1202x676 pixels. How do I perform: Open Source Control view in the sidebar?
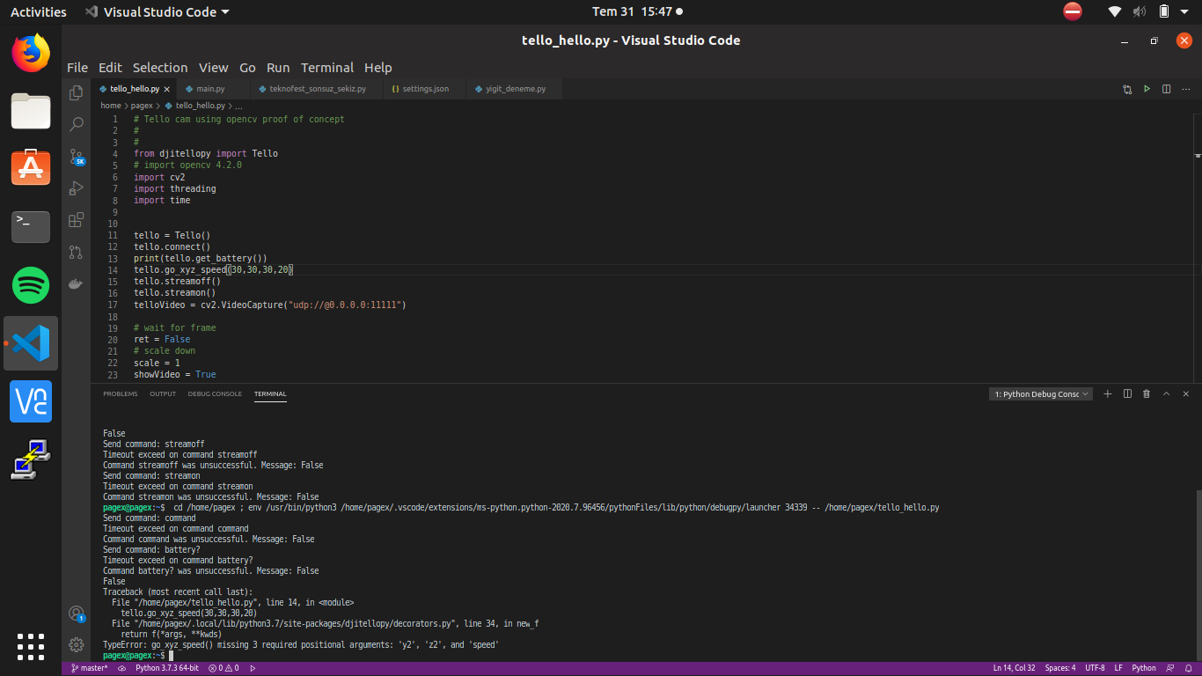click(77, 157)
